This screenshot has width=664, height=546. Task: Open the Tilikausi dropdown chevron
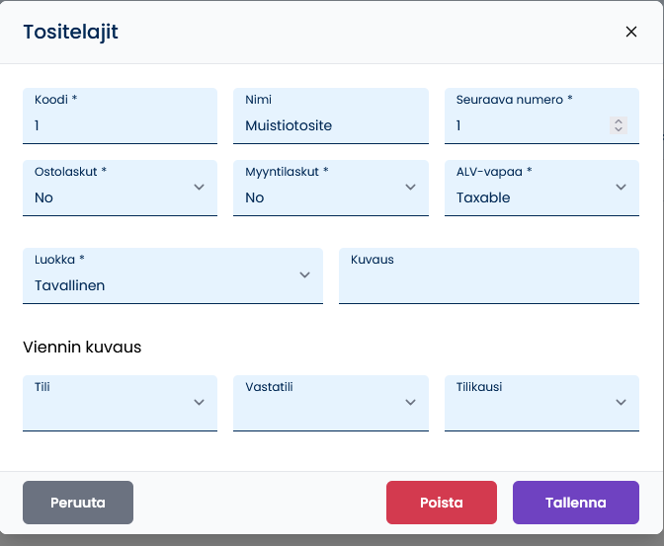(621, 402)
